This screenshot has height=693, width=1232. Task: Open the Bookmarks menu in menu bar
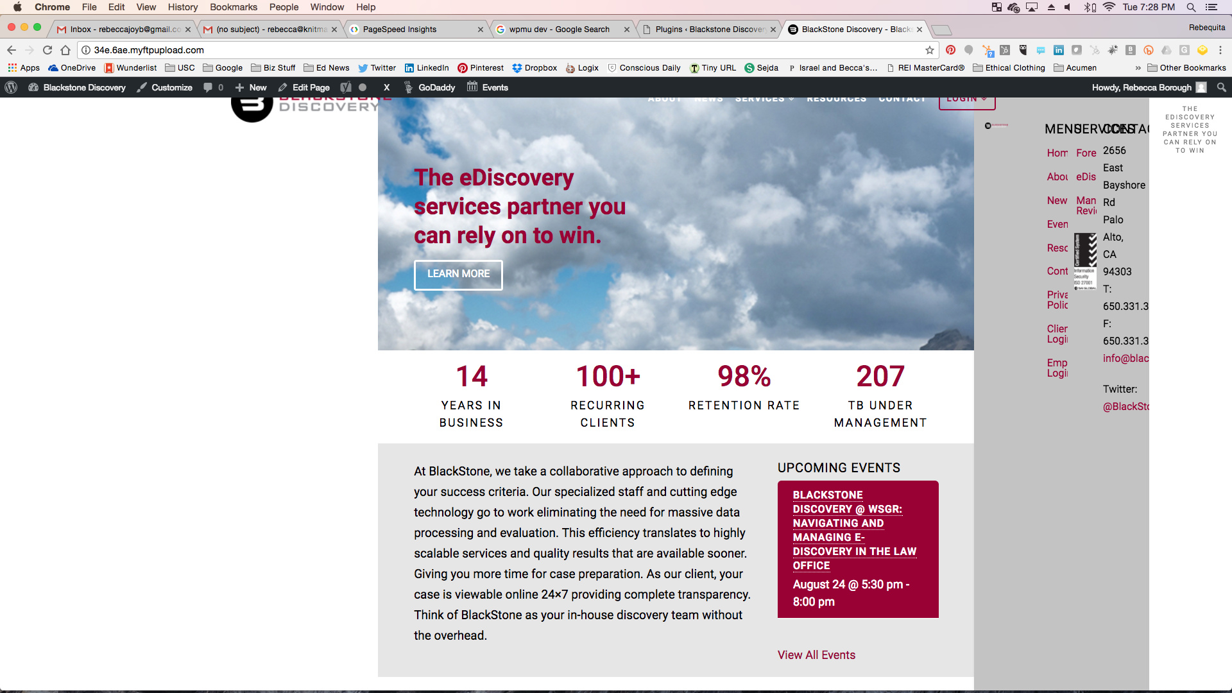(233, 7)
